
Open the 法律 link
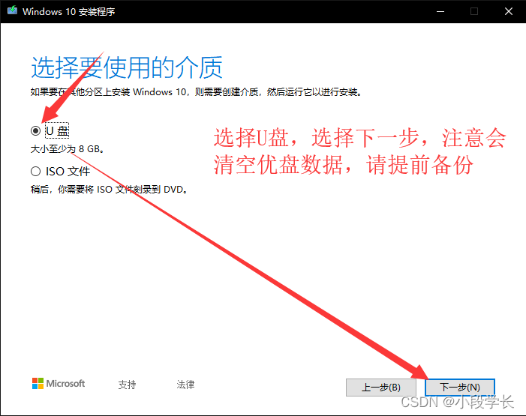click(x=185, y=385)
